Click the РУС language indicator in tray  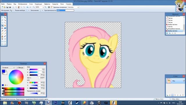[174, 103]
